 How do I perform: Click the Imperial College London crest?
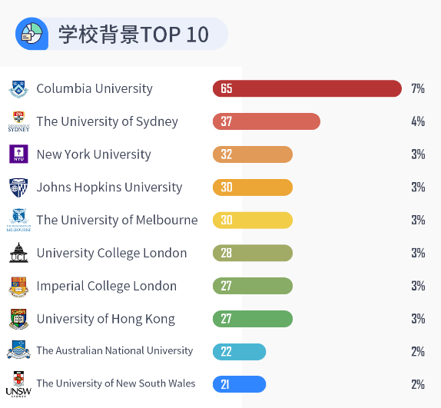(18, 287)
